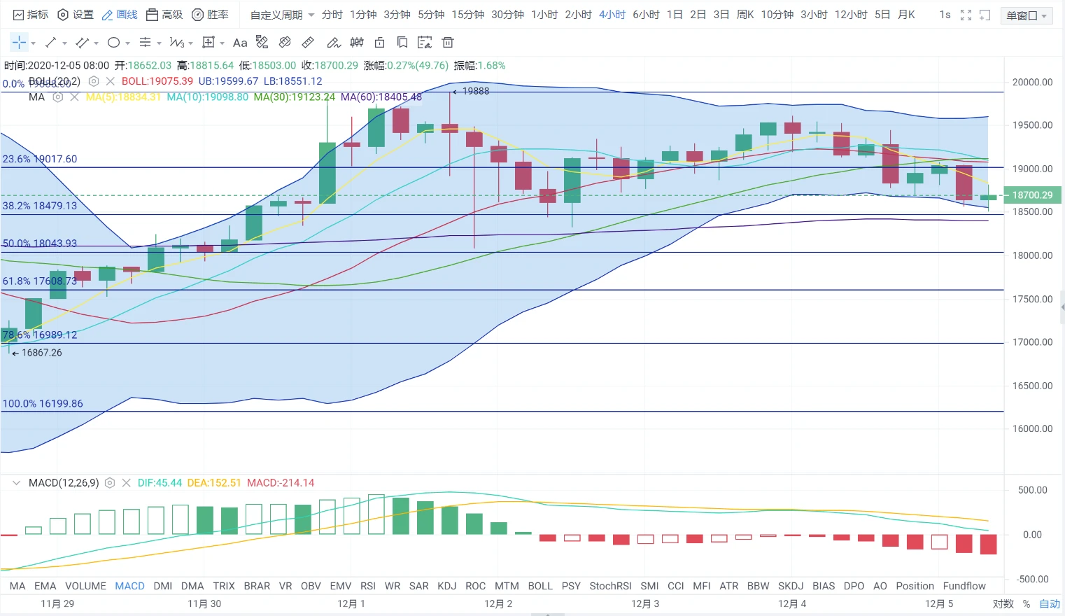Click the drawing template edit icon

[x=425, y=43]
